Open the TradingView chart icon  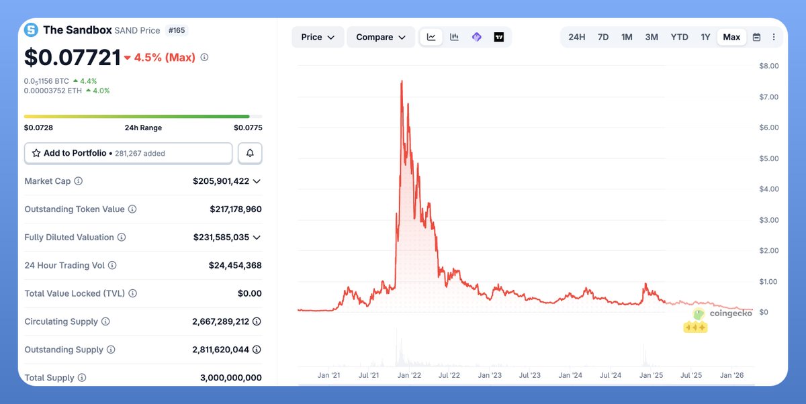[x=499, y=37]
